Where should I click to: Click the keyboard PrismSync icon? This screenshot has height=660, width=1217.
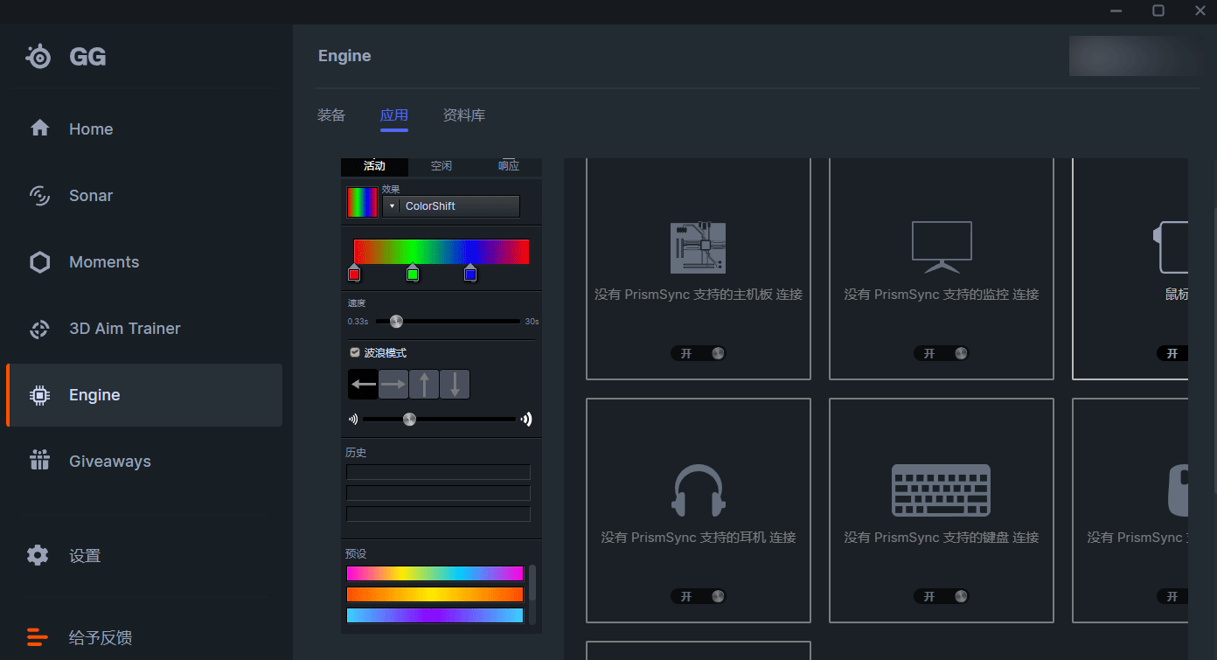(942, 490)
